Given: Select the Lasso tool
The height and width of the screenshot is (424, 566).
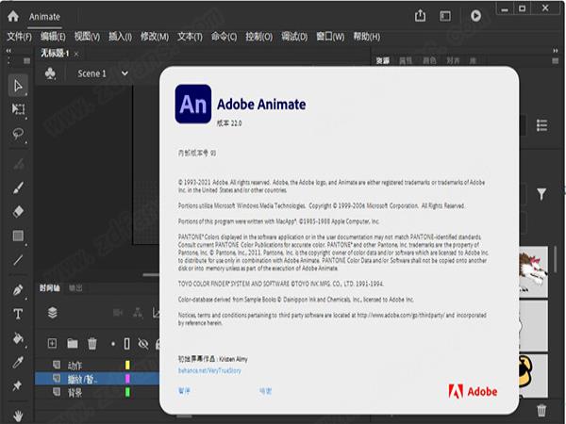Looking at the screenshot, I should point(18,134).
